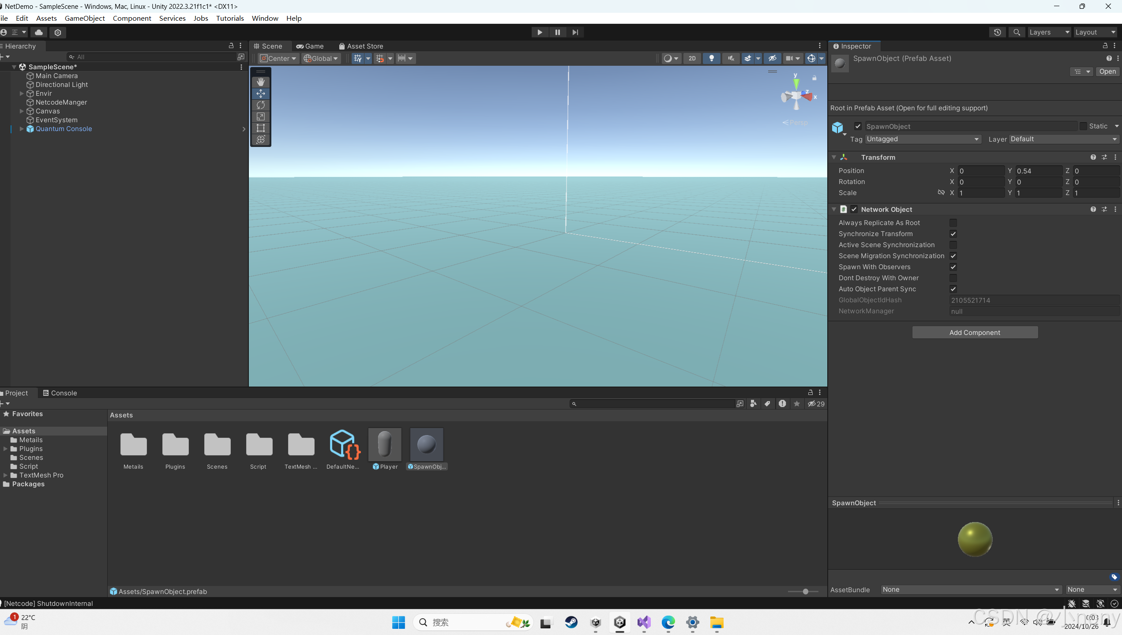Select the Player prefab thumbnail
This screenshot has height=635, width=1122.
pyautogui.click(x=384, y=444)
